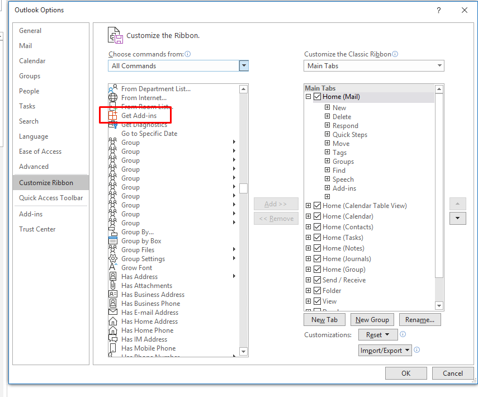Click the info icon next to Reset
This screenshot has width=478, height=397.
click(403, 334)
